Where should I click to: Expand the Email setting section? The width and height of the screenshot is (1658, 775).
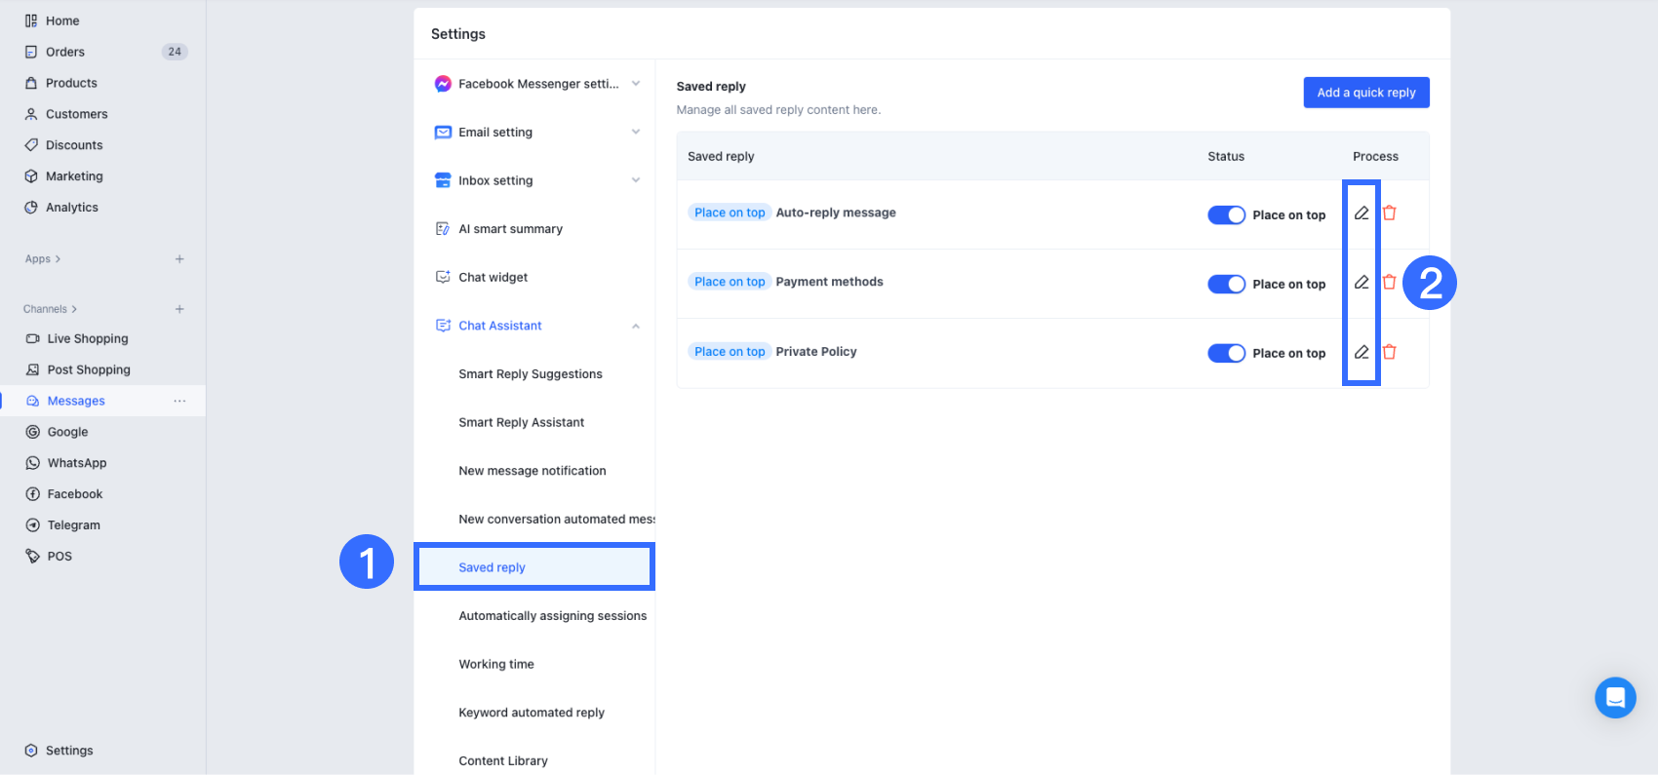tap(635, 132)
